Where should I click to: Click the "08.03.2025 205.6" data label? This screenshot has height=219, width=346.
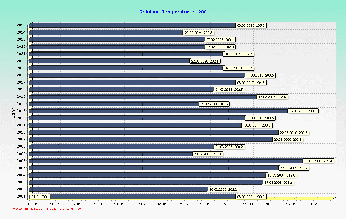click(251, 25)
